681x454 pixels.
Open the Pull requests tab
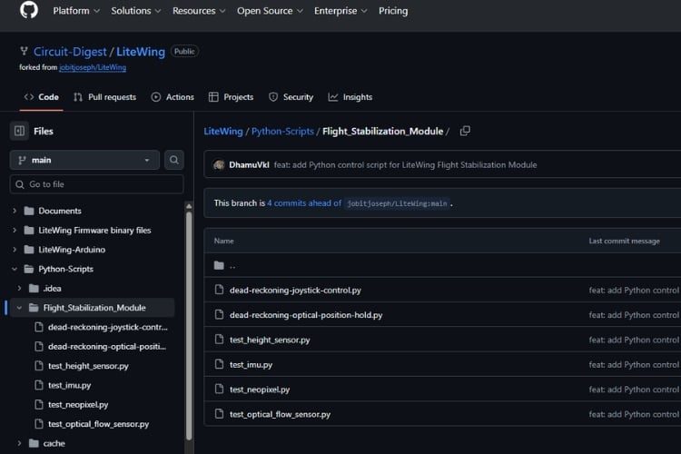click(x=104, y=97)
